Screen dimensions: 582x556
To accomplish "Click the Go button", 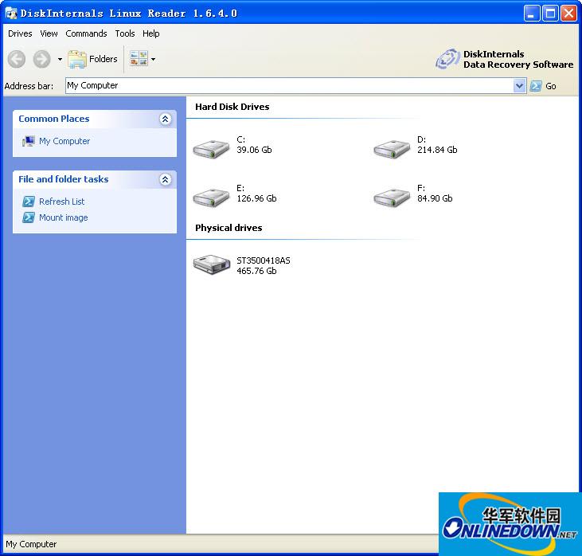I will click(543, 86).
